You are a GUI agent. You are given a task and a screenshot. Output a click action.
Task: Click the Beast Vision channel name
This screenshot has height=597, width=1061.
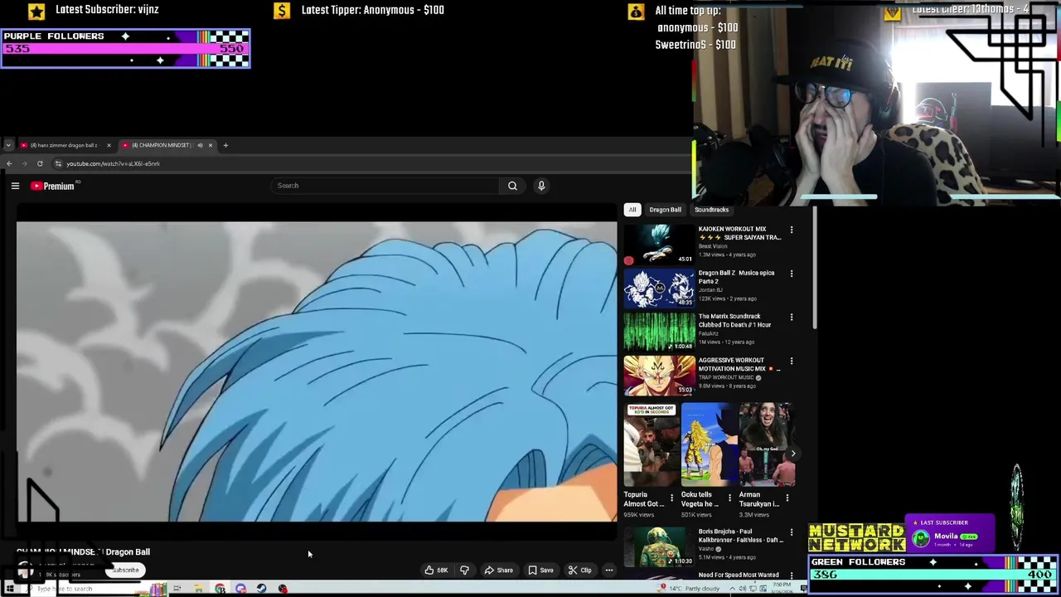pos(713,246)
